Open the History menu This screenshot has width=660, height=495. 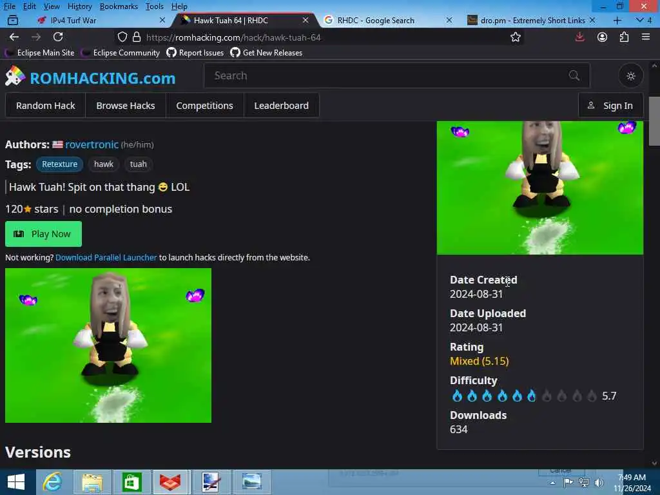(x=79, y=6)
